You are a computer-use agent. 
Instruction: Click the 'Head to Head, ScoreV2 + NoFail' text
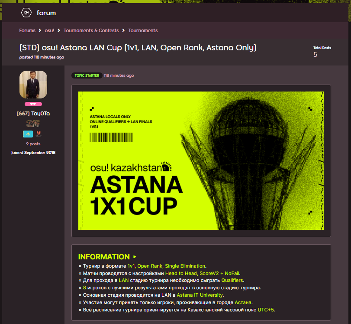point(202,273)
